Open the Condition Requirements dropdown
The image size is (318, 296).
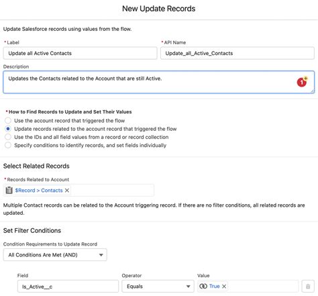[55, 255]
